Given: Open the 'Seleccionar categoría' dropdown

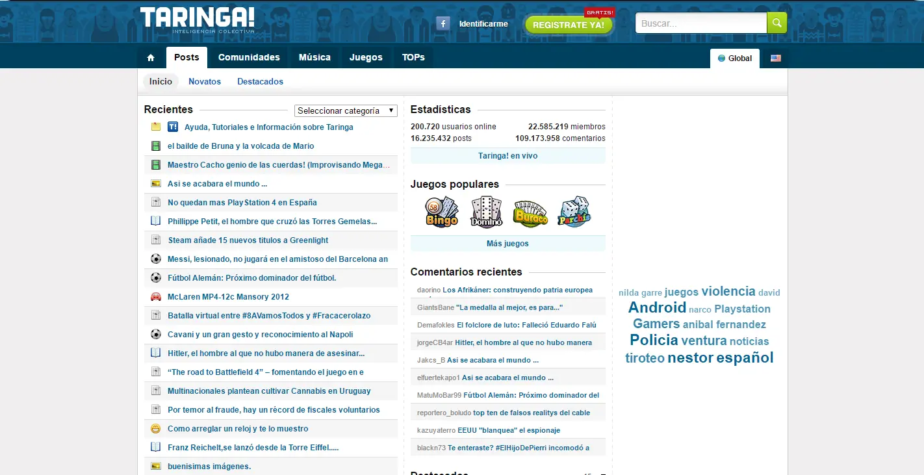Looking at the screenshot, I should (346, 110).
